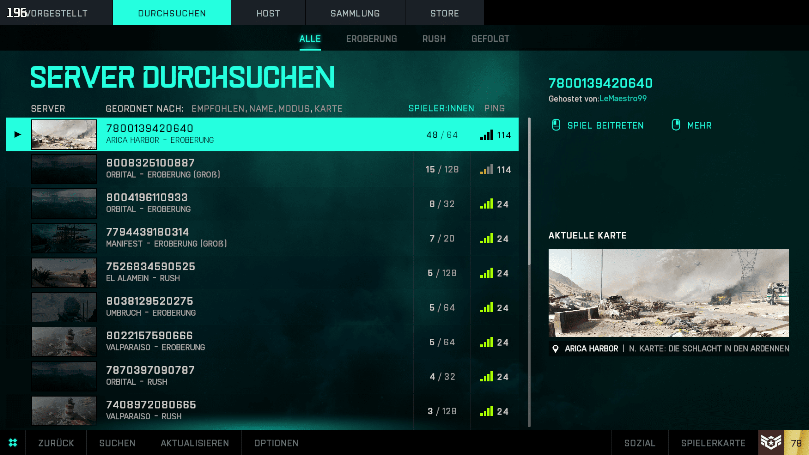
Task: Click the play arrow on selected server row
Action: (x=18, y=135)
